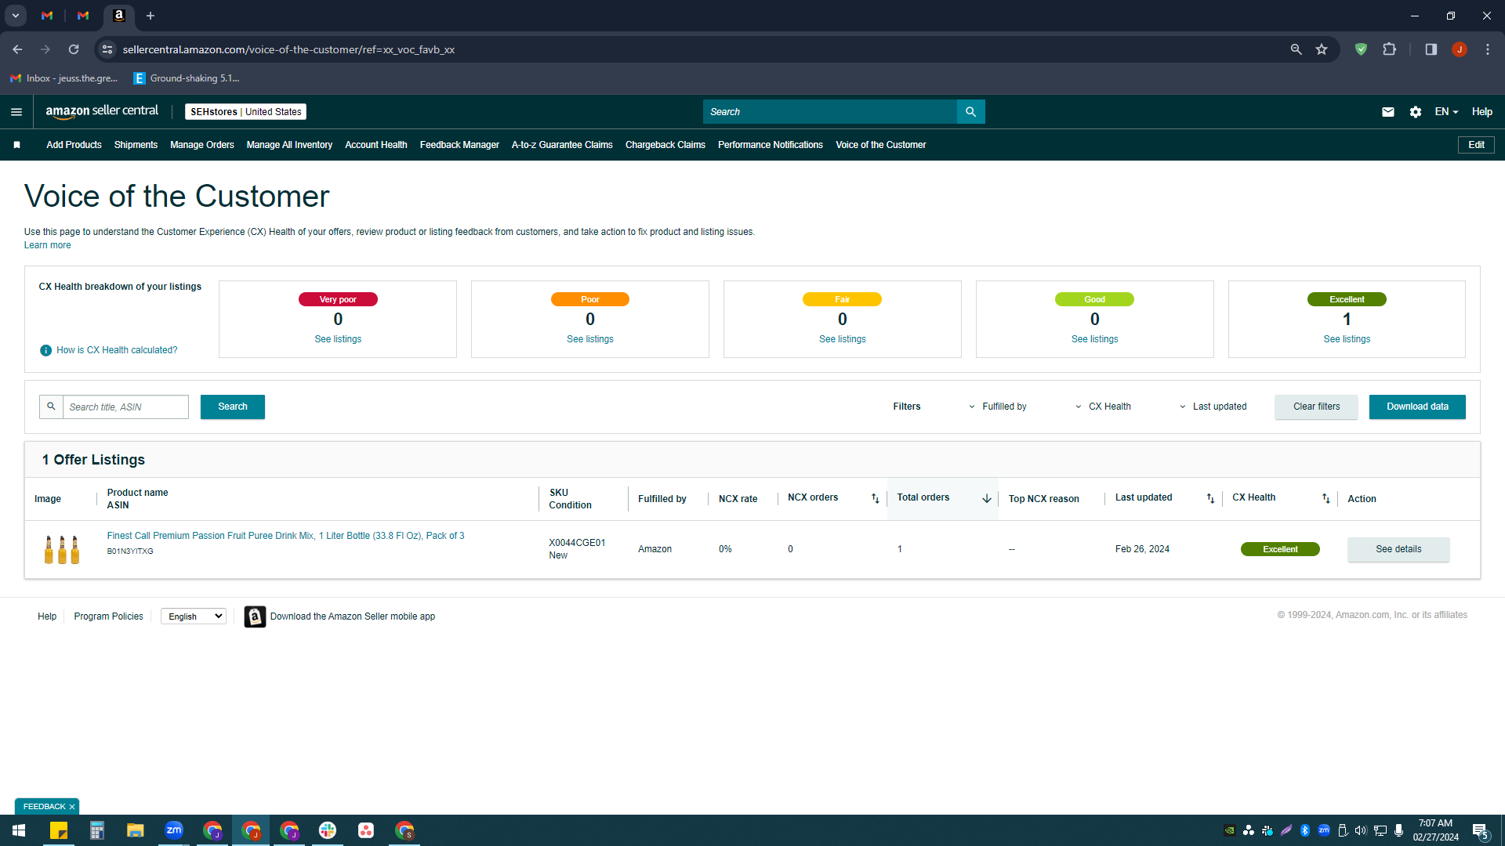This screenshot has height=846, width=1505.
Task: Open the messages envelope icon
Action: click(x=1387, y=112)
